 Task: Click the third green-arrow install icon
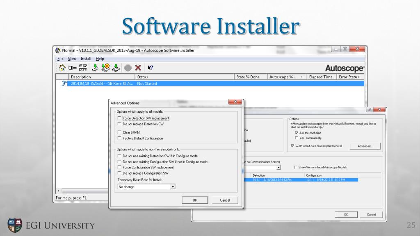tap(116, 68)
